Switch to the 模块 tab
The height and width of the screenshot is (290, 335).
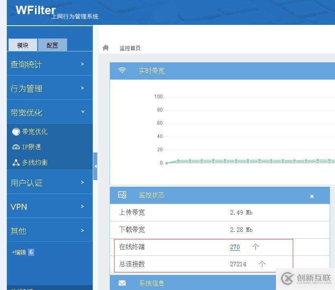(22, 45)
